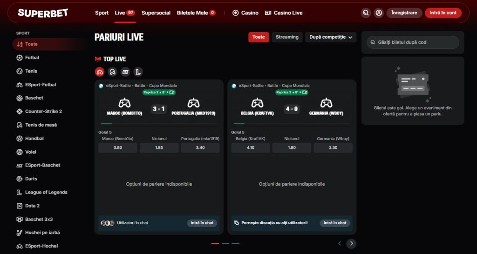Bet on Maroc (Bomb1to) odds 3.80

click(118, 147)
